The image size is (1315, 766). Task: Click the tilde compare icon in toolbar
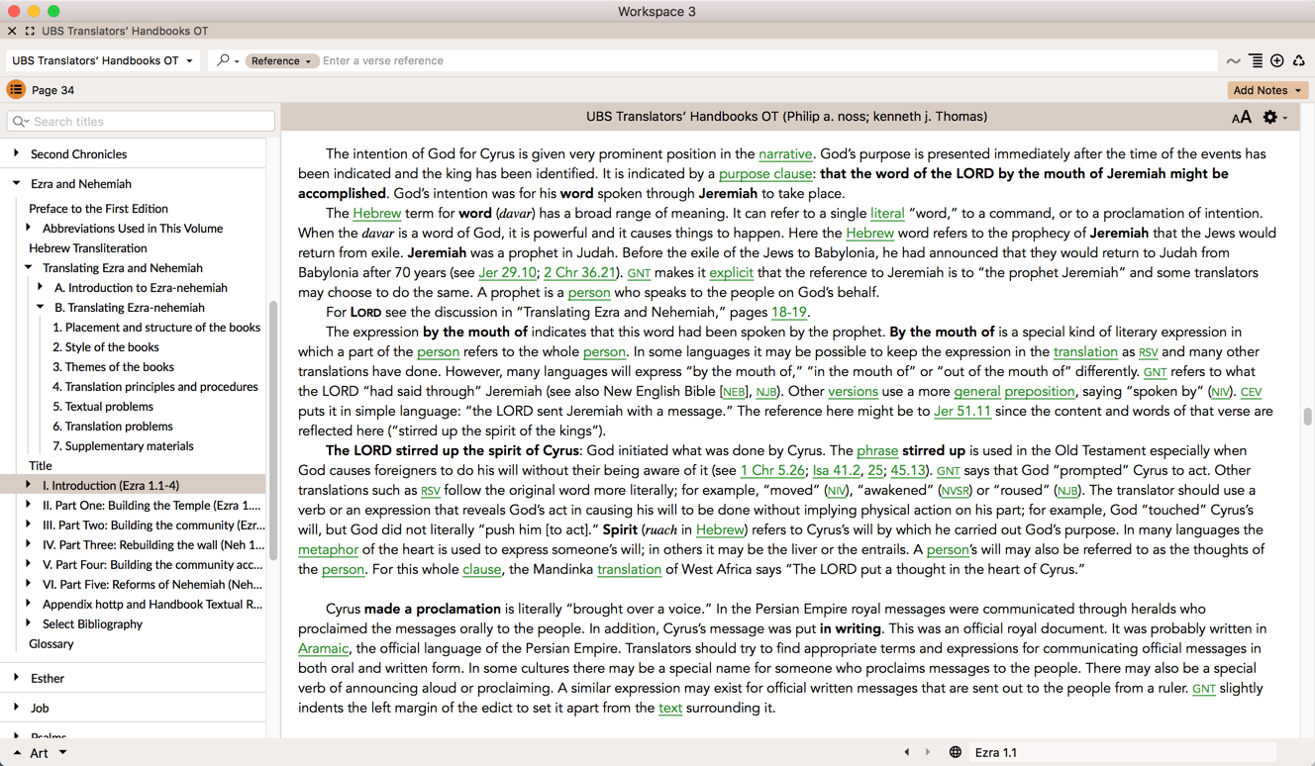pos(1233,61)
